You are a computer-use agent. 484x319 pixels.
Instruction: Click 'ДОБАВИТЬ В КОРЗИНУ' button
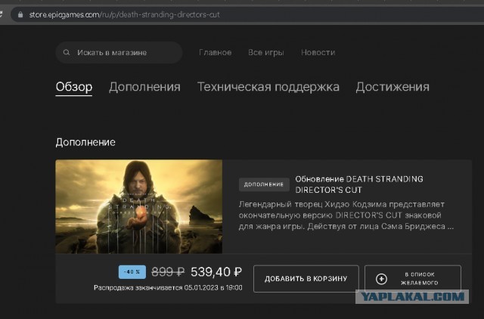pyautogui.click(x=306, y=279)
